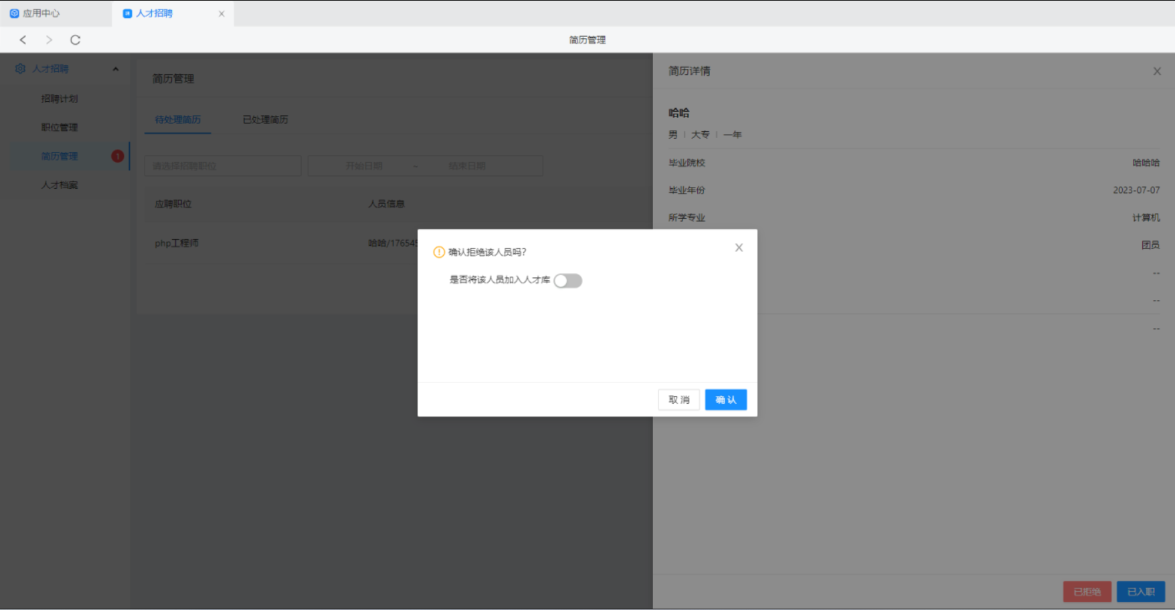Click the 已入职 button in details panel
The height and width of the screenshot is (610, 1175).
click(x=1140, y=592)
